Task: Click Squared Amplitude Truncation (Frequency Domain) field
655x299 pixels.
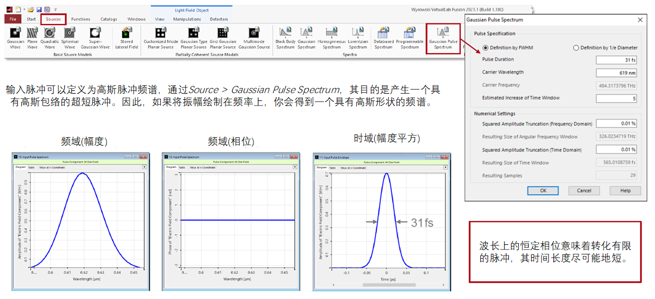Action: [616, 124]
